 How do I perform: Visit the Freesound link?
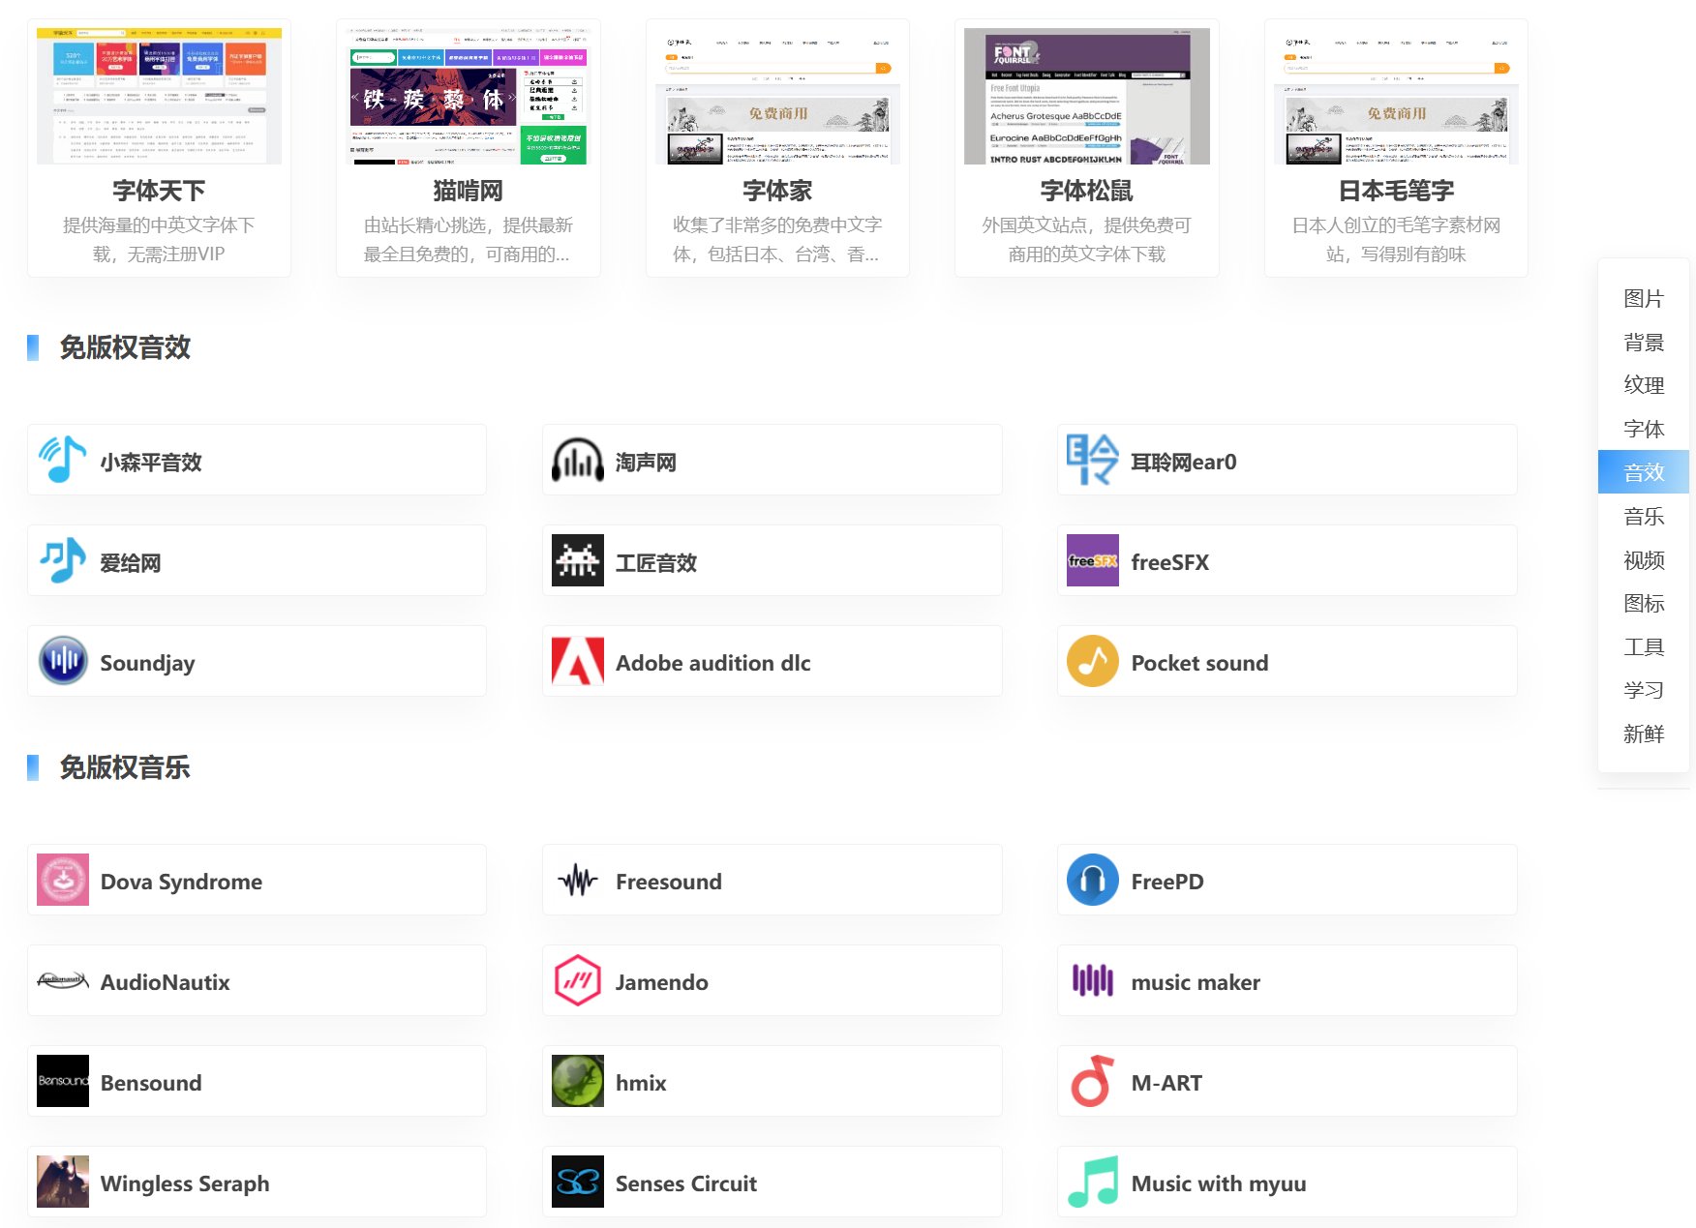[669, 882]
